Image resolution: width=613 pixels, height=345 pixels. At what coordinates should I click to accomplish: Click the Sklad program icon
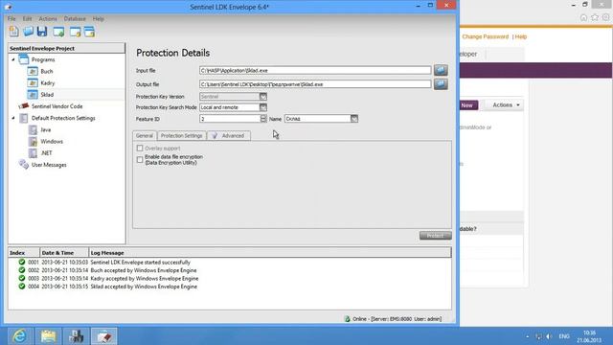(x=33, y=95)
